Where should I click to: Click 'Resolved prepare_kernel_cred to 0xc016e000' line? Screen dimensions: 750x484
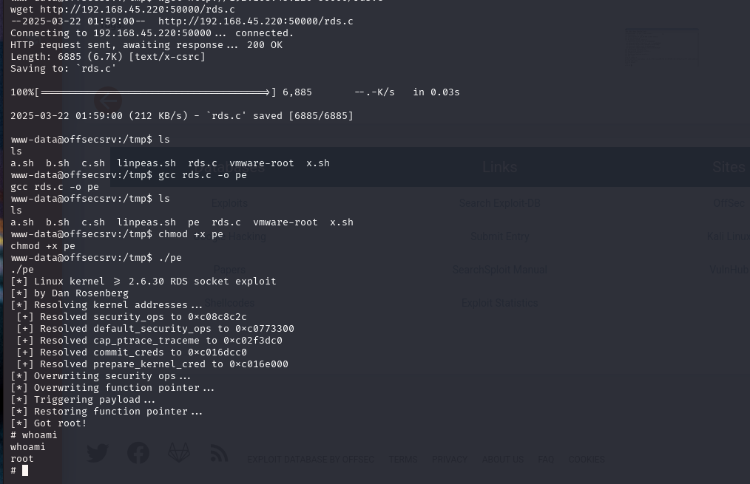tap(152, 364)
